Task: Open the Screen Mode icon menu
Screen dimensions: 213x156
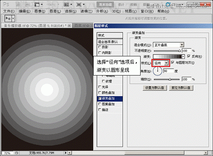Action: click(x=81, y=5)
